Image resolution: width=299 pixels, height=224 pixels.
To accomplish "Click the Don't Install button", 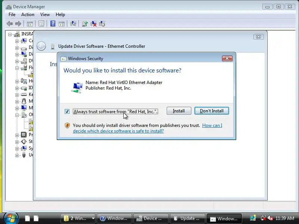I will [212, 111].
